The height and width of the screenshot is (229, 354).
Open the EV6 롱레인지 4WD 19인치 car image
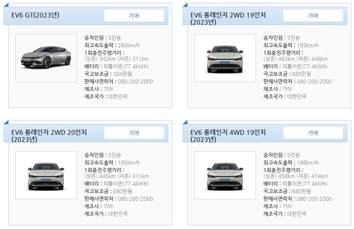click(225, 175)
